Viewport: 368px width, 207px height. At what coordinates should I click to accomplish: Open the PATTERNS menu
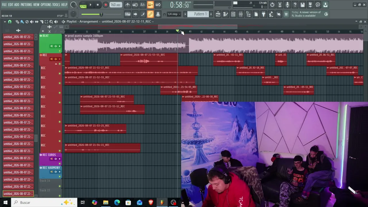pos(26,5)
